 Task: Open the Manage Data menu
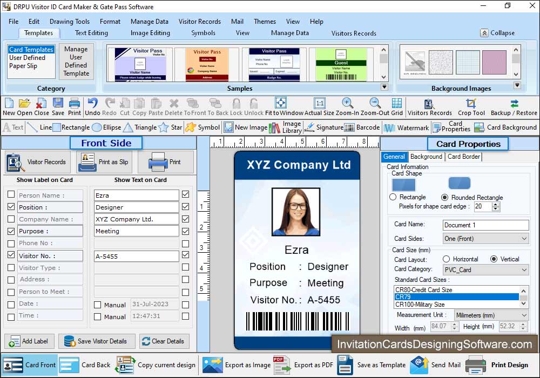point(150,22)
